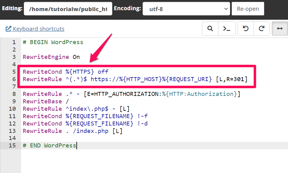Click line number 15 in gutter
The width and height of the screenshot is (288, 173).
coord(12,146)
